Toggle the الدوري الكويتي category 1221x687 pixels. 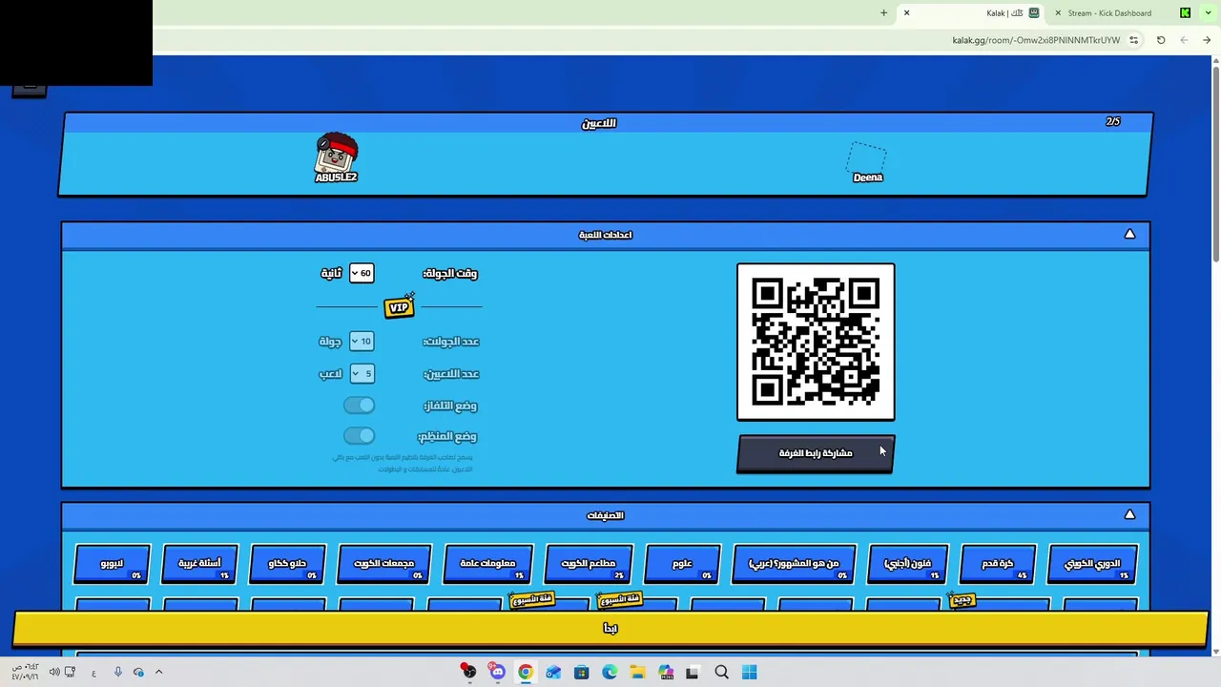click(1092, 564)
